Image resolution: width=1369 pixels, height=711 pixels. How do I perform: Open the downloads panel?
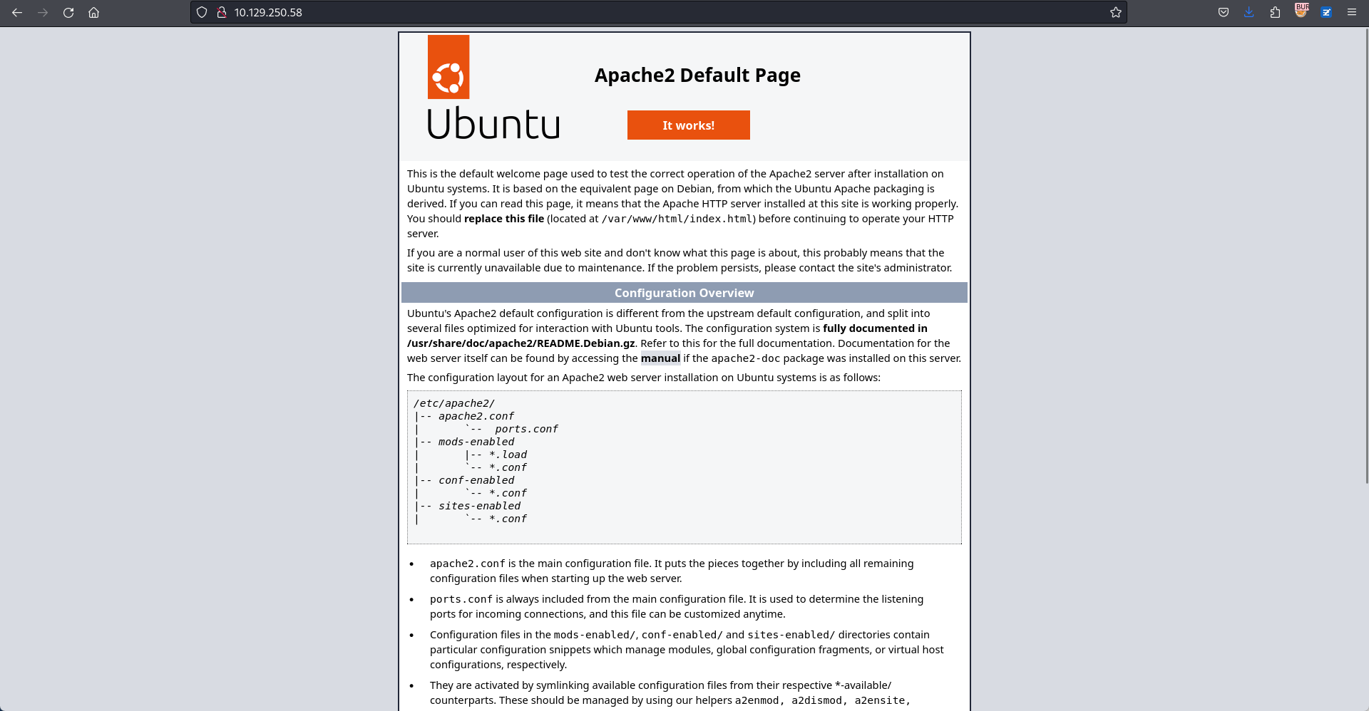point(1249,12)
